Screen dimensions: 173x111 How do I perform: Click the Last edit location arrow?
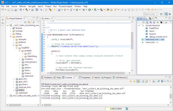[149, 10]
